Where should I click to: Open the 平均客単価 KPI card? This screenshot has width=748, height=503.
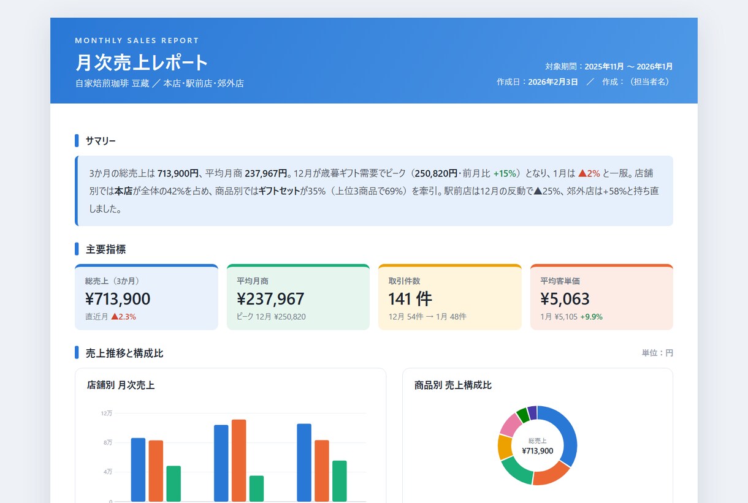pyautogui.click(x=601, y=297)
